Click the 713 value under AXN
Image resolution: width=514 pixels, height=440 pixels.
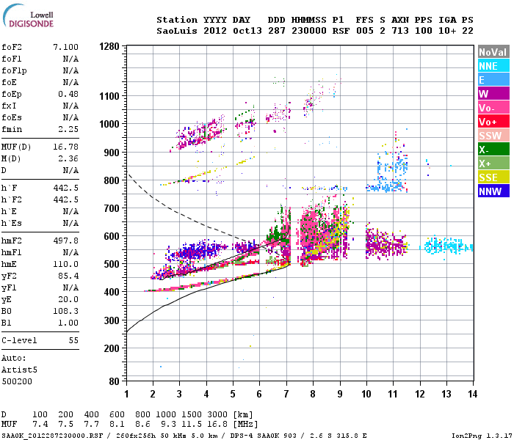(400, 31)
